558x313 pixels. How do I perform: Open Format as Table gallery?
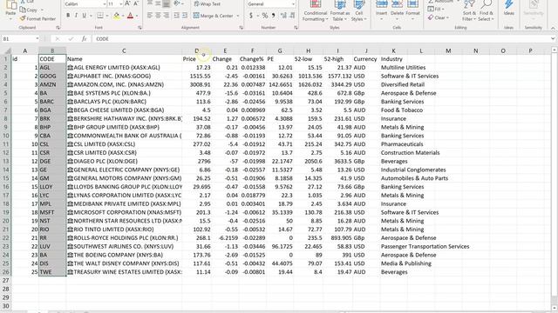coord(339,10)
